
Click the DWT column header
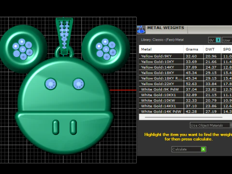pyautogui.click(x=212, y=49)
